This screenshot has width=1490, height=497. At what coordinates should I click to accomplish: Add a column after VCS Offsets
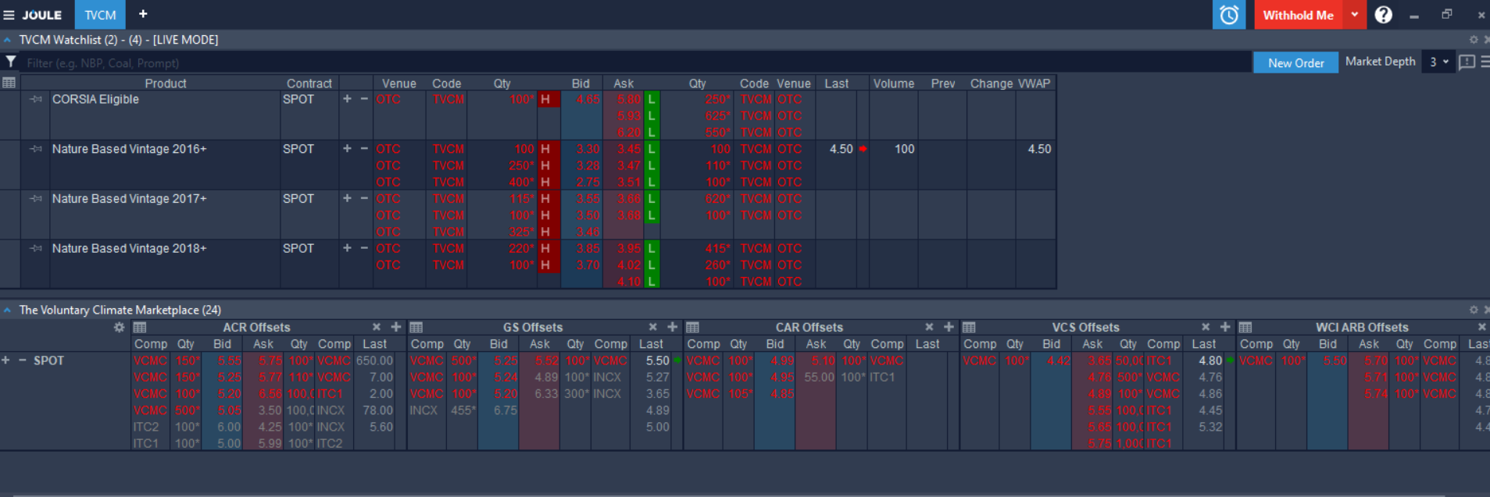point(1225,327)
